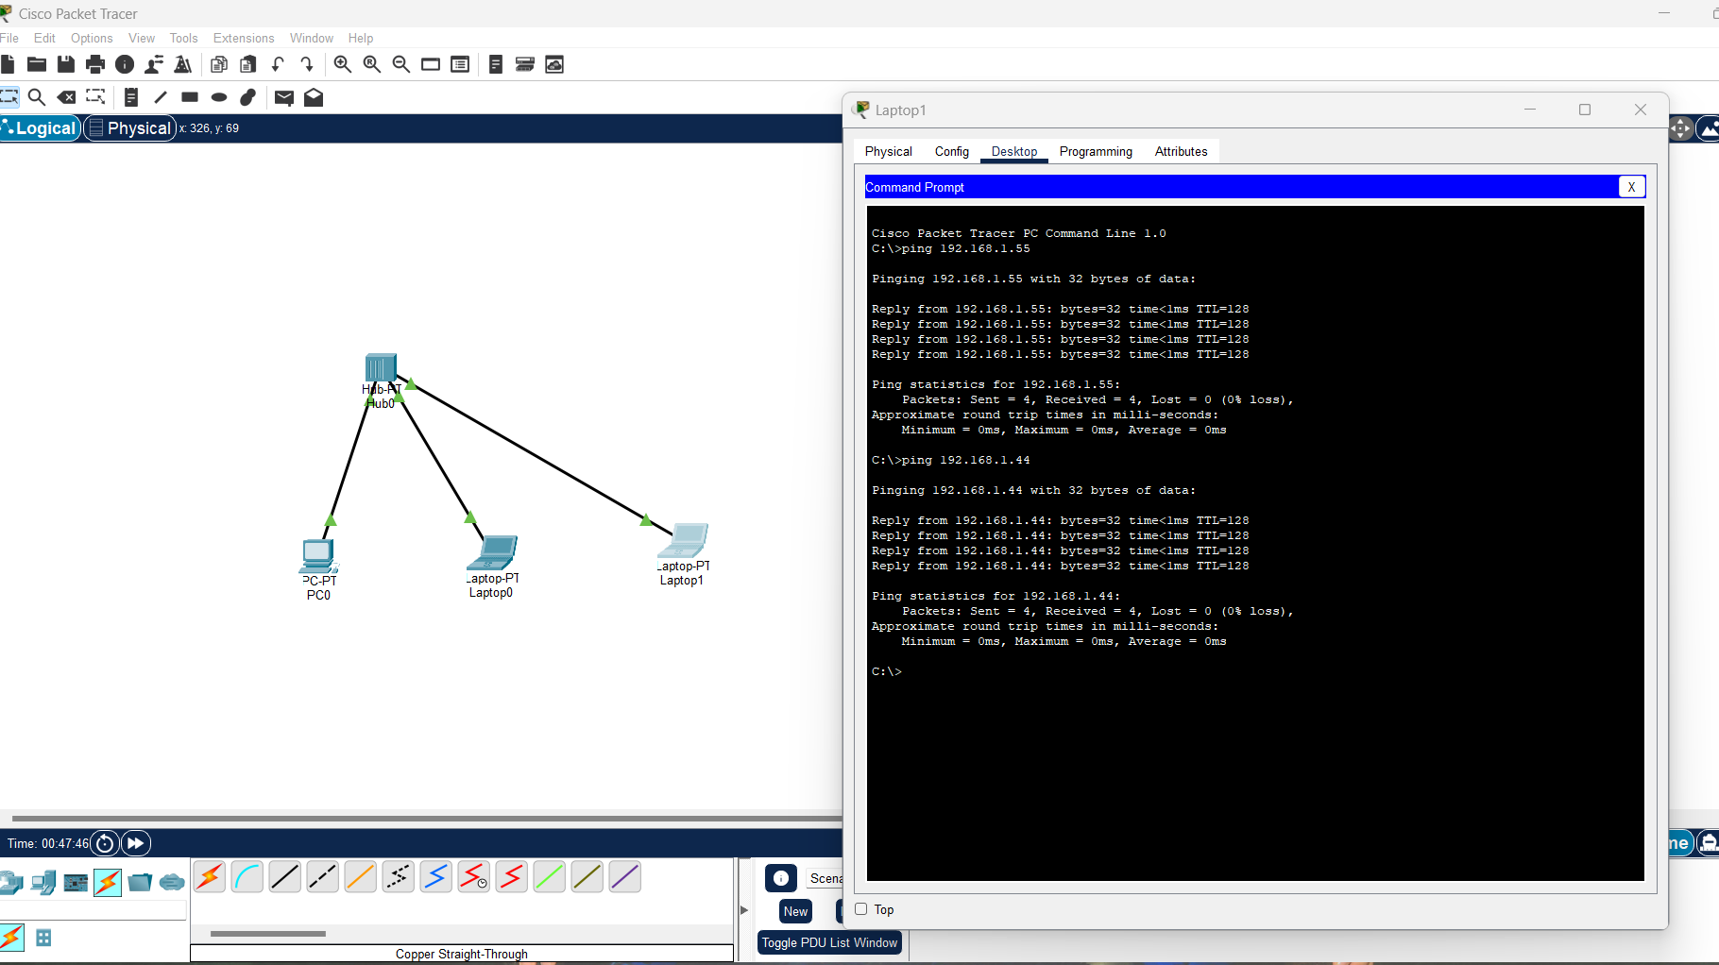Image resolution: width=1719 pixels, height=965 pixels.
Task: Select the PC0 device on the canvas
Action: (x=318, y=555)
